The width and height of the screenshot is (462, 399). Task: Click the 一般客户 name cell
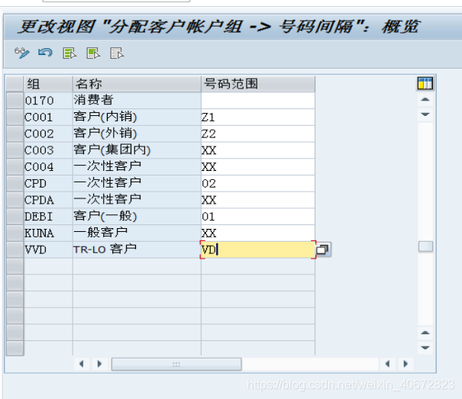pos(137,233)
